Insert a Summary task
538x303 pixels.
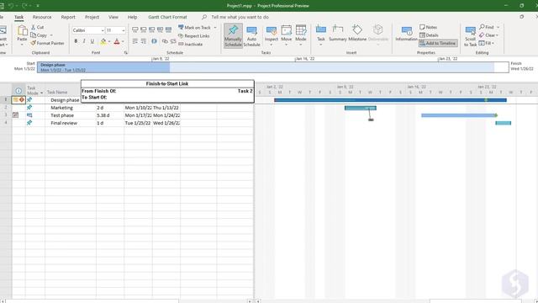coord(338,34)
